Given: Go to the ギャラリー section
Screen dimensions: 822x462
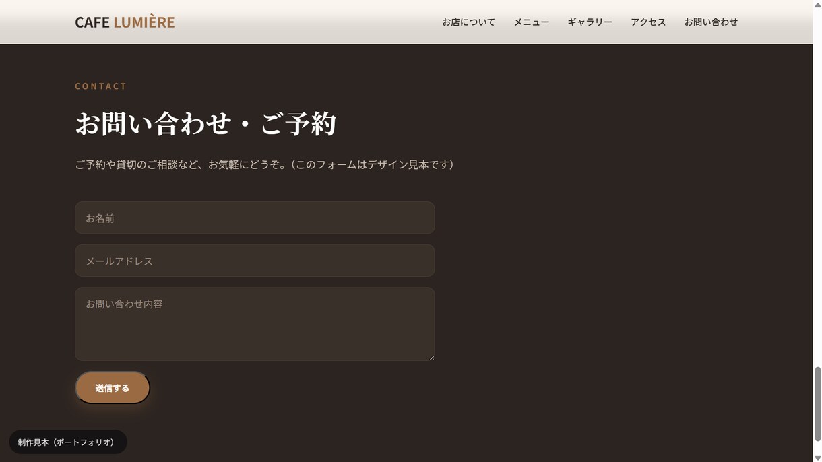Looking at the screenshot, I should coord(590,22).
